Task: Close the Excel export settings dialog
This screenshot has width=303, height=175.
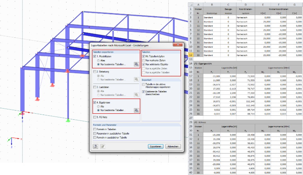Action: (177, 45)
